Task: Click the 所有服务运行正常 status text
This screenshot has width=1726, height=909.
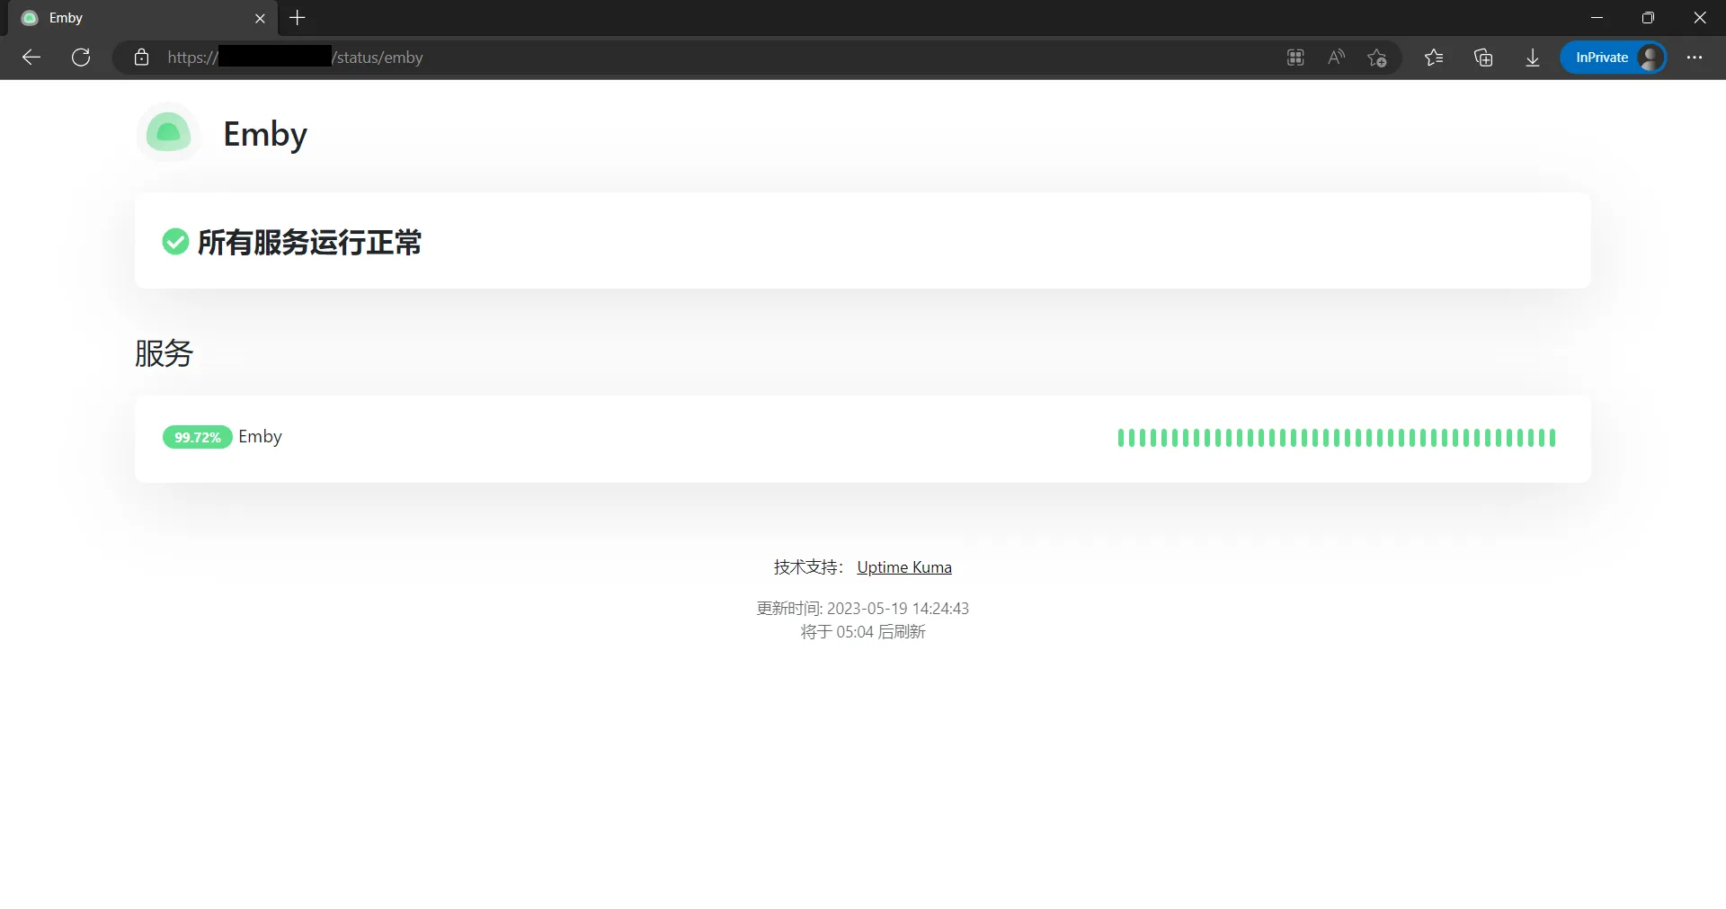Action: (x=309, y=242)
